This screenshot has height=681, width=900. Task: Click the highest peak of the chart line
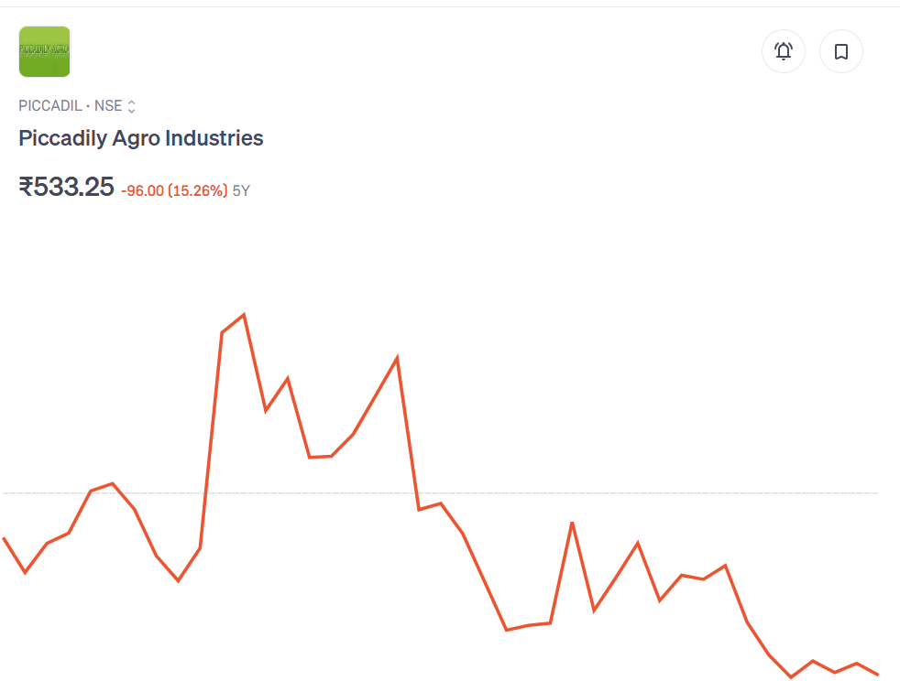(x=244, y=315)
